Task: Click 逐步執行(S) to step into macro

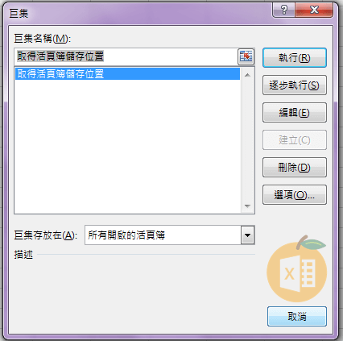Action: [295, 85]
